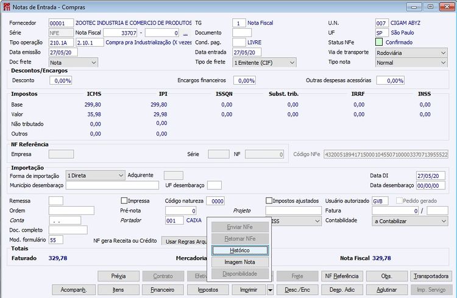Toggle the Impressa checkbox
The image size is (457, 298).
[x=124, y=200]
